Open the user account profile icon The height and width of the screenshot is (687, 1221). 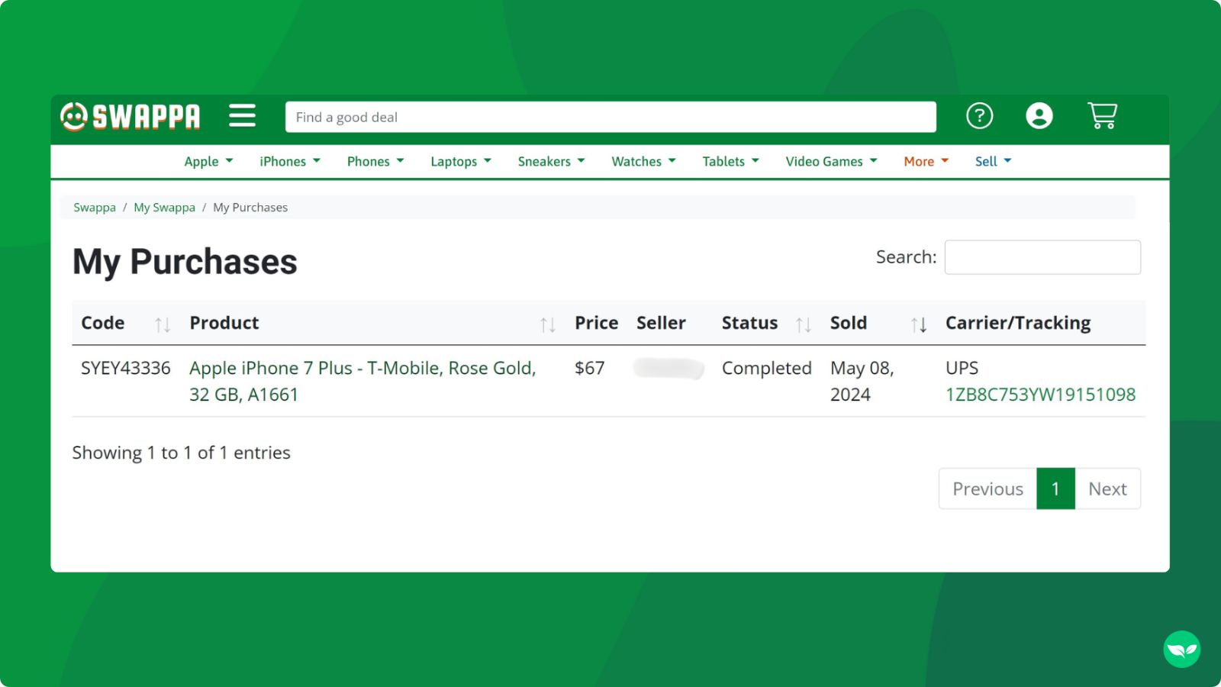(1039, 116)
